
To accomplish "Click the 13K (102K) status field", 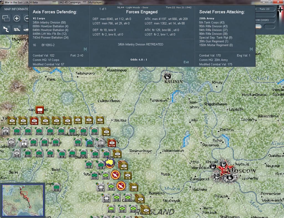I will pyautogui.click(x=265, y=20).
